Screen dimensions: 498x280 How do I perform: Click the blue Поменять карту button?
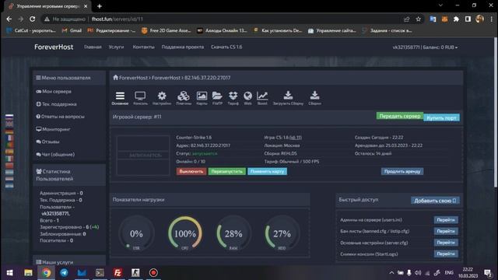coord(267,171)
